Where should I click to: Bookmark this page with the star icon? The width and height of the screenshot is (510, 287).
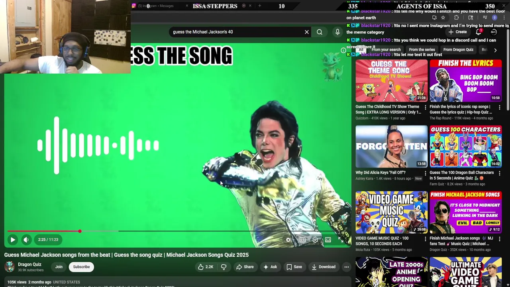443,18
